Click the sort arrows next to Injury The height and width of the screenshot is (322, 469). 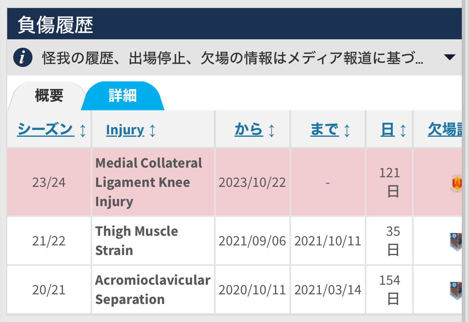(153, 130)
